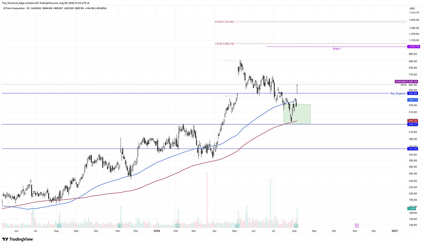The height and width of the screenshot is (245, 423).
Task: Click the 1,280.00 price axis label
Action: coord(414,28)
